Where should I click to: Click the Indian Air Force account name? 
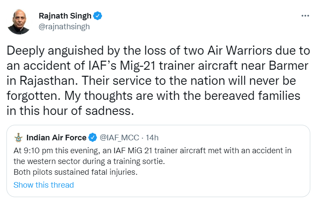click(56, 138)
